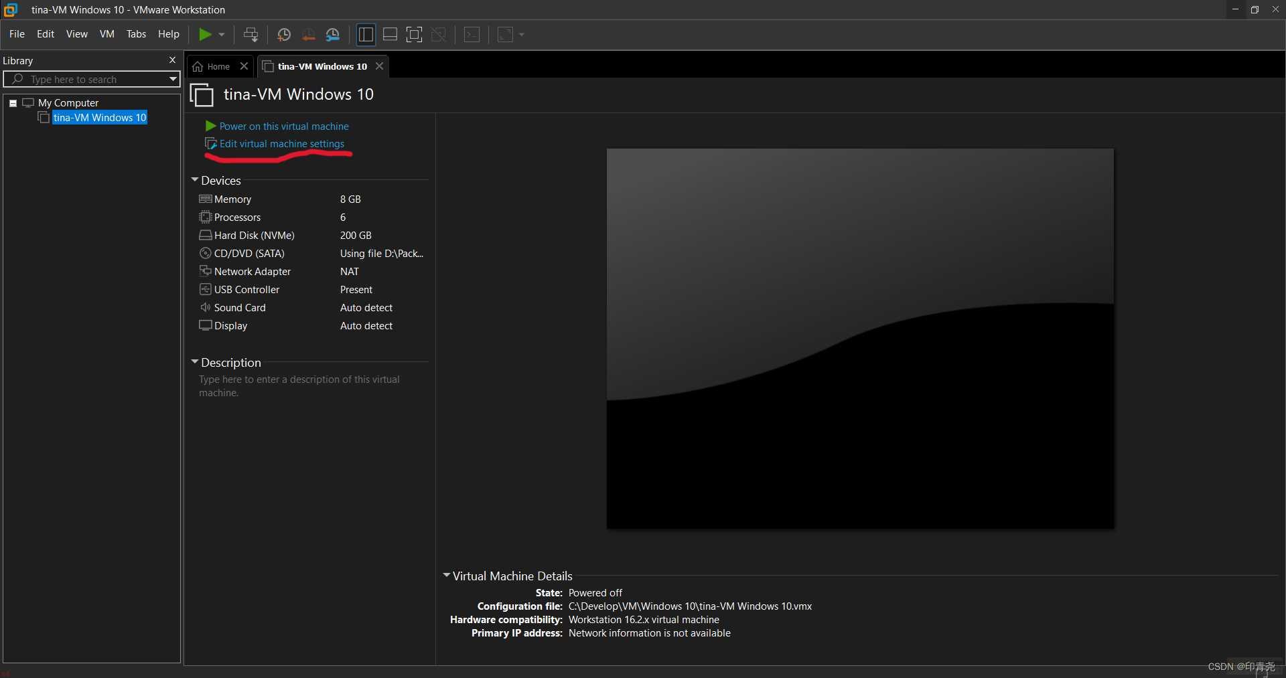
Task: Open the library search dropdown arrow
Action: 173,79
